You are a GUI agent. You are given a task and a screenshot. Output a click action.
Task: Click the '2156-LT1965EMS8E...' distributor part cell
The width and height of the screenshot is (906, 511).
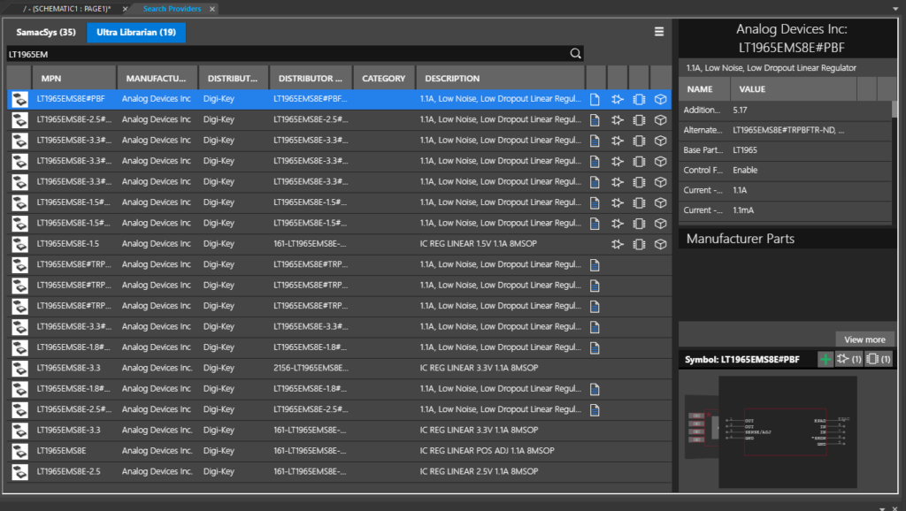(x=311, y=368)
